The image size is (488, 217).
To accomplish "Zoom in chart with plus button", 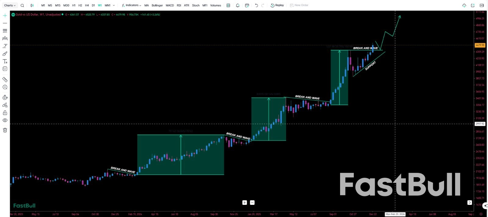I will 245,202.
